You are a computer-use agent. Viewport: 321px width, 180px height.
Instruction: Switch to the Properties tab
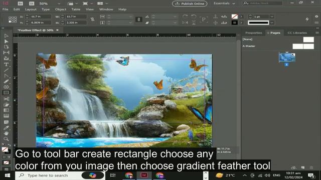254,33
